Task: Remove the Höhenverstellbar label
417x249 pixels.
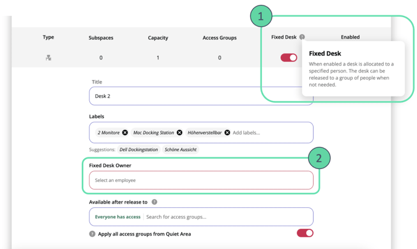Action: pos(227,133)
